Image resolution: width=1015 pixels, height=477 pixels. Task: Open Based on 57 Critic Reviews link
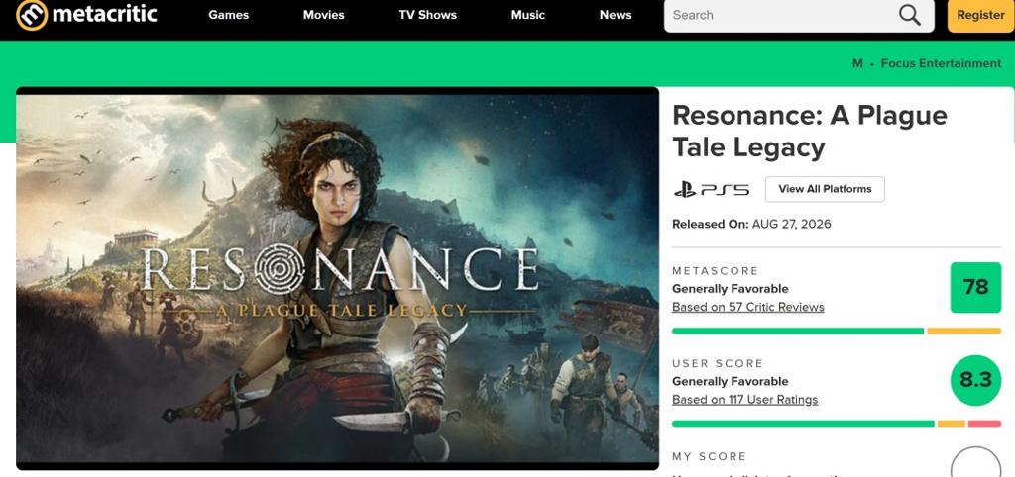click(747, 307)
